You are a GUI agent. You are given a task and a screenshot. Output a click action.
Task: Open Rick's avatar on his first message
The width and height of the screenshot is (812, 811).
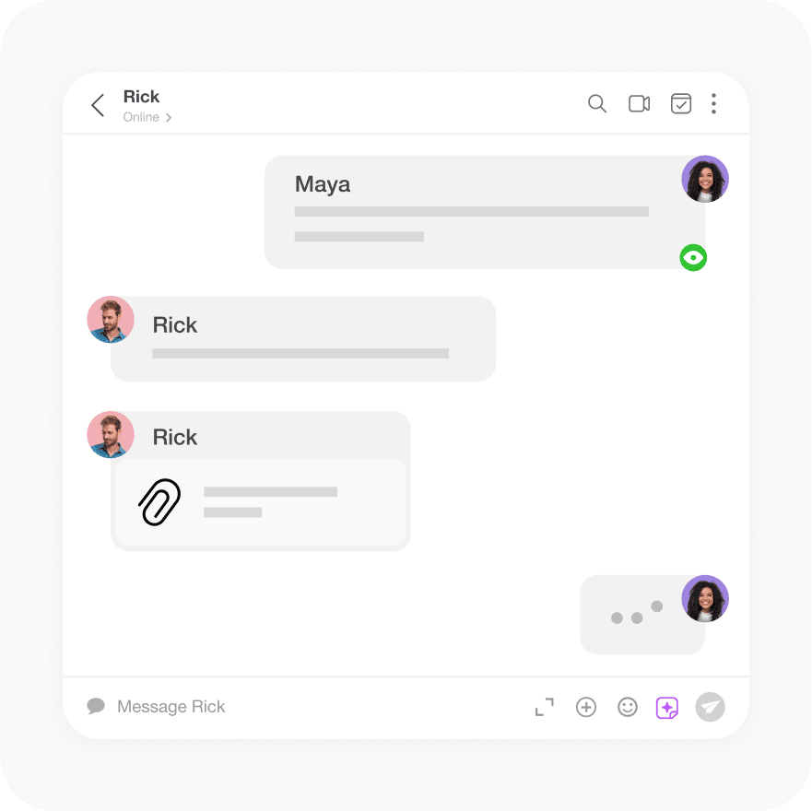pos(111,320)
